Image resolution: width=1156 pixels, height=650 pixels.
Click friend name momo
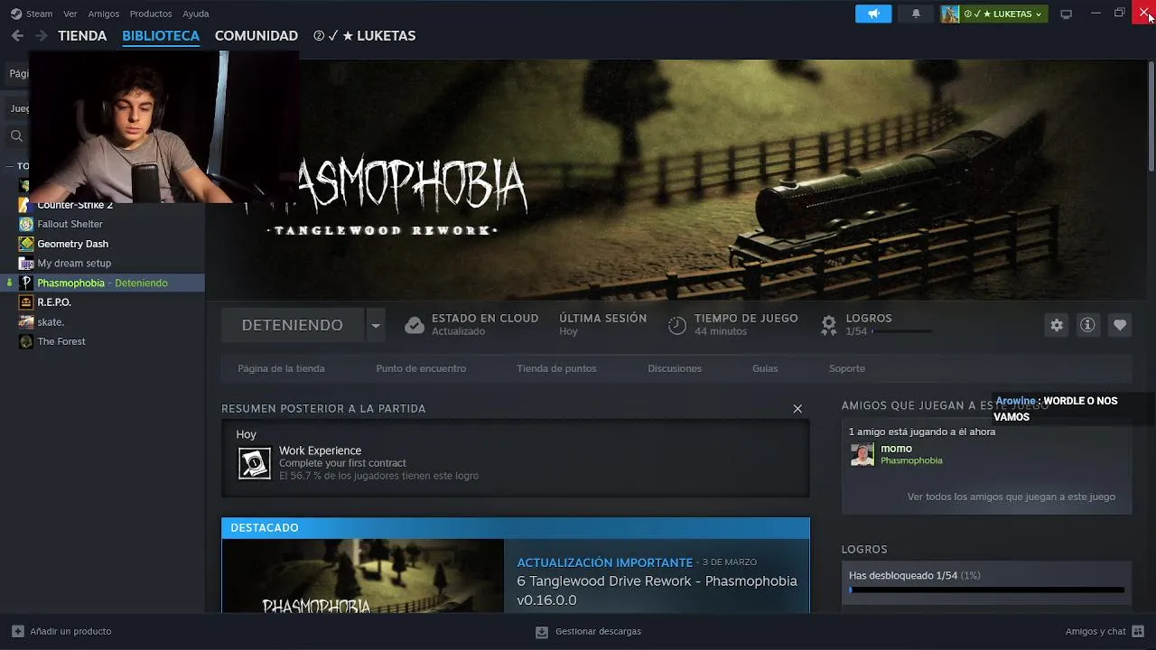(x=896, y=449)
